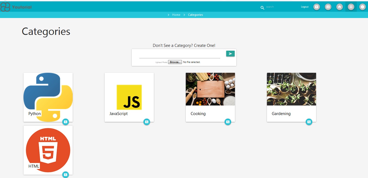Click the Python card search icon
368x178 pixels.
pyautogui.click(x=65, y=122)
